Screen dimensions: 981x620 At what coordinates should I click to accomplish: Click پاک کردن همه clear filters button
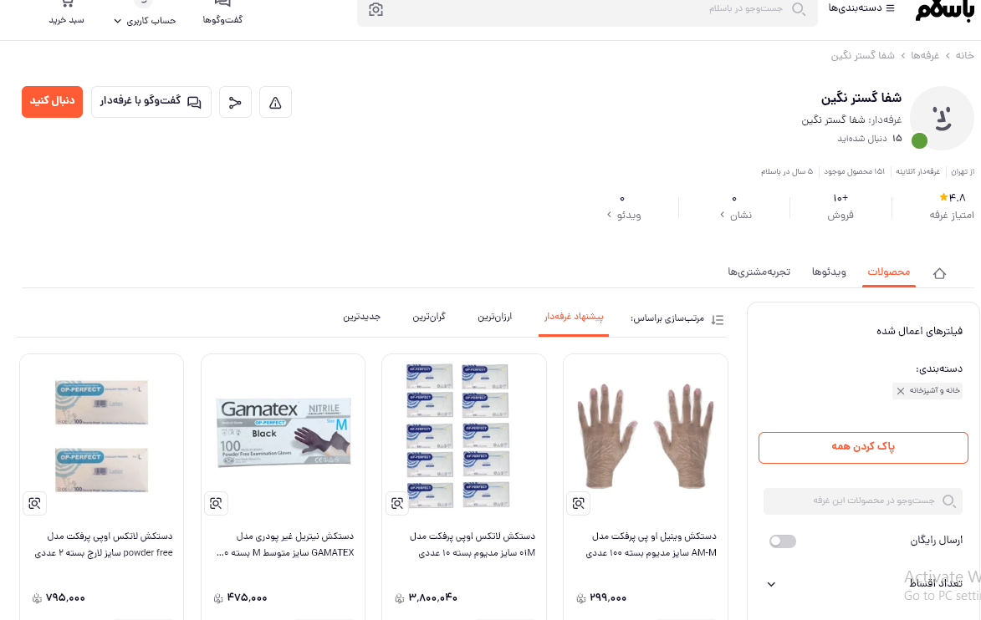tap(863, 448)
